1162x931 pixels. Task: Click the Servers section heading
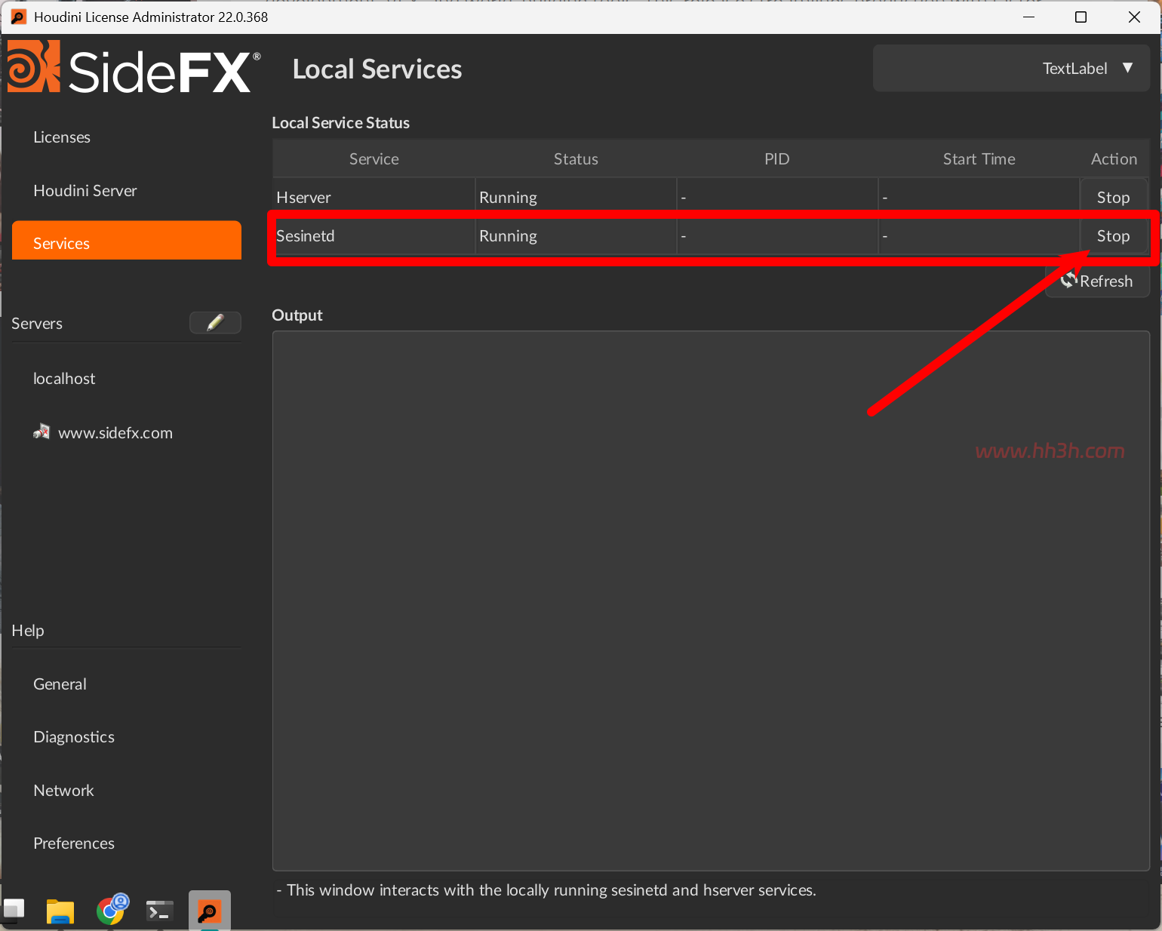[x=37, y=324]
